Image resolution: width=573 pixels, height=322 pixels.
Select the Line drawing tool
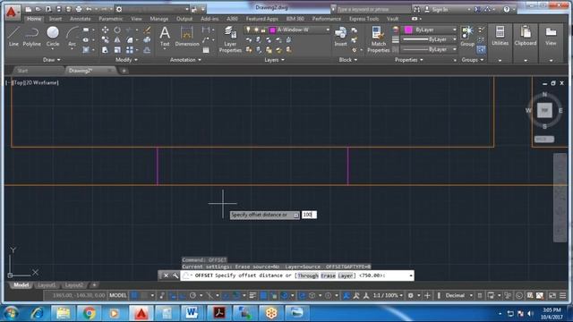[13, 36]
